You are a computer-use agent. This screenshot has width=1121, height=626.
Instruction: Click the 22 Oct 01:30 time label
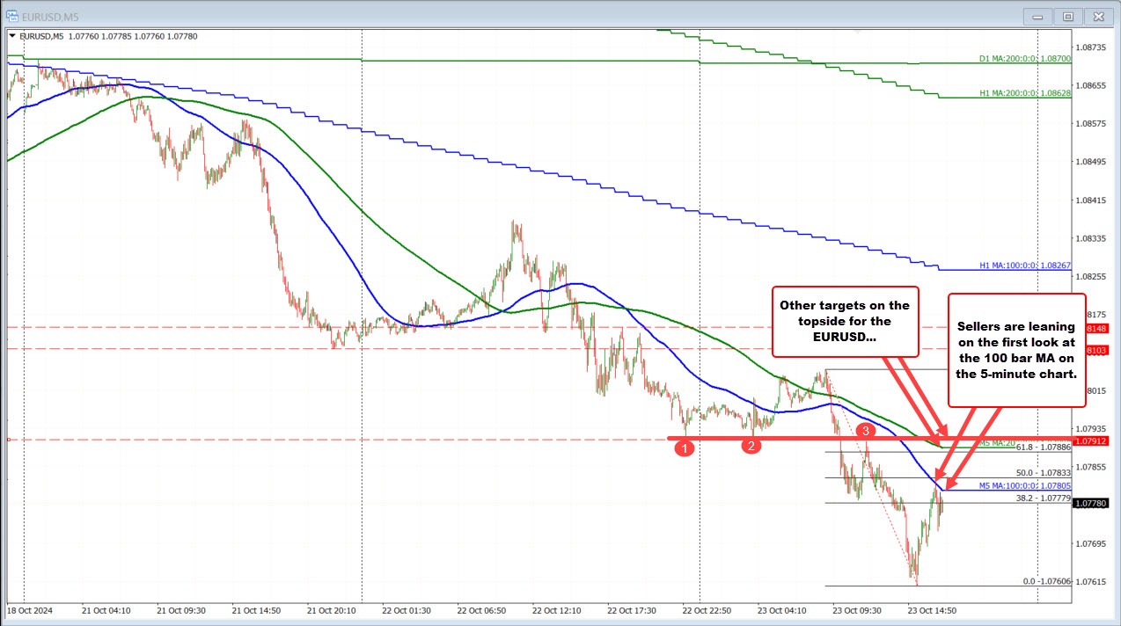coord(407,609)
